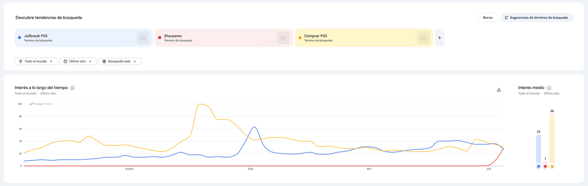
Task: Click the Descubre tendencias de búsqueda heading
Action: [49, 18]
